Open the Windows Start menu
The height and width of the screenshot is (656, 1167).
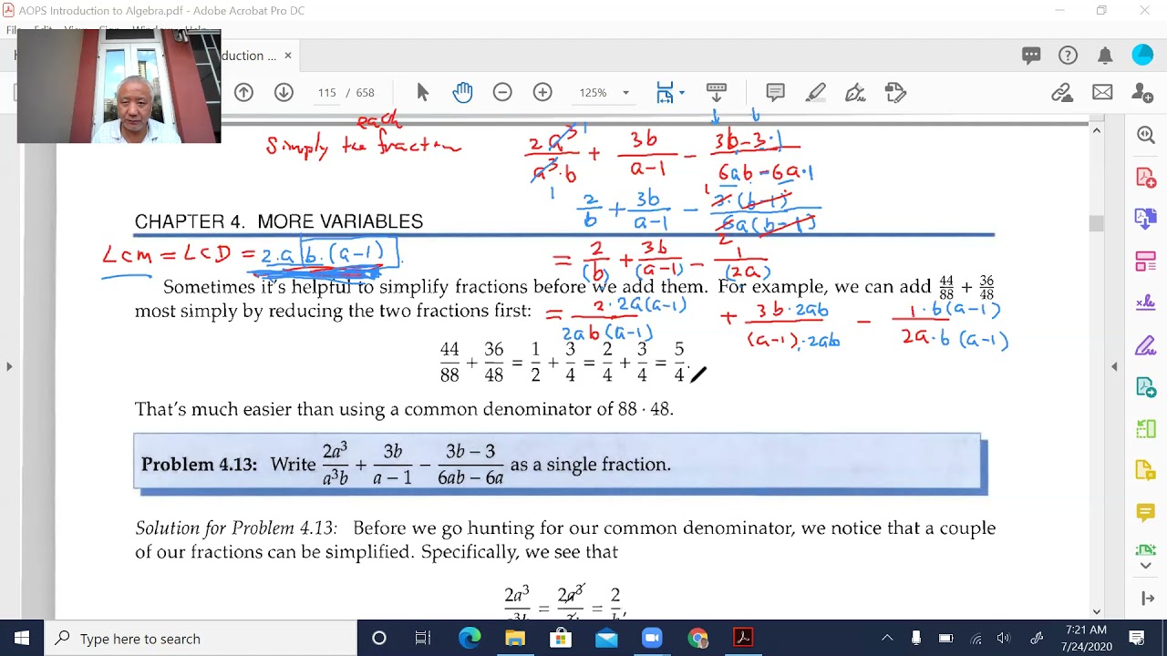coord(22,638)
